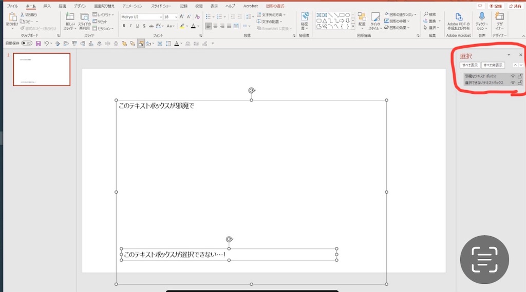Image resolution: width=526 pixels, height=292 pixels.
Task: Move object up with selection pane up arrow
Action: click(515, 65)
